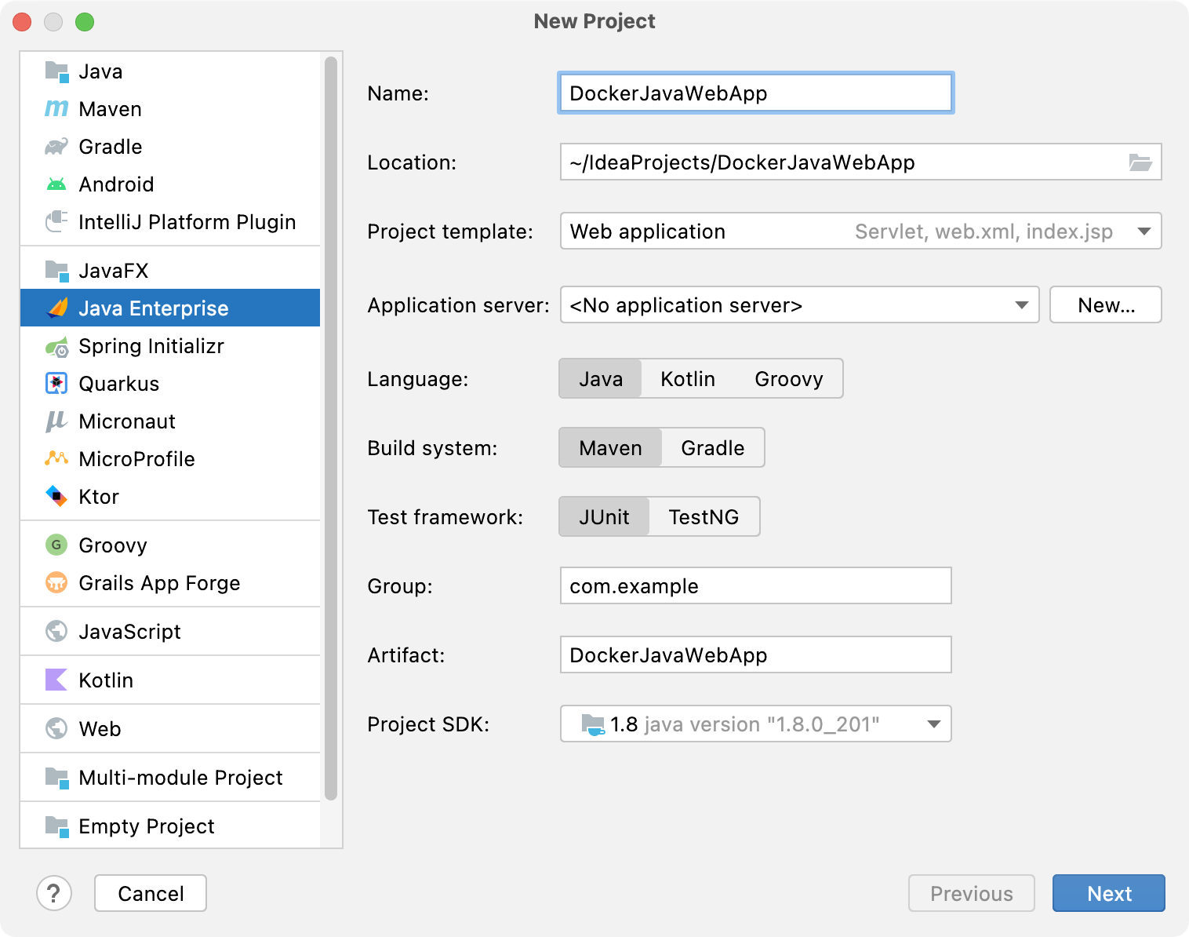The height and width of the screenshot is (937, 1189).
Task: Select Multi-module Project entry
Action: [x=170, y=778]
